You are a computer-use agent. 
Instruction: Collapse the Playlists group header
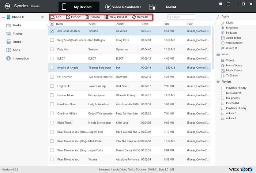pos(226,82)
